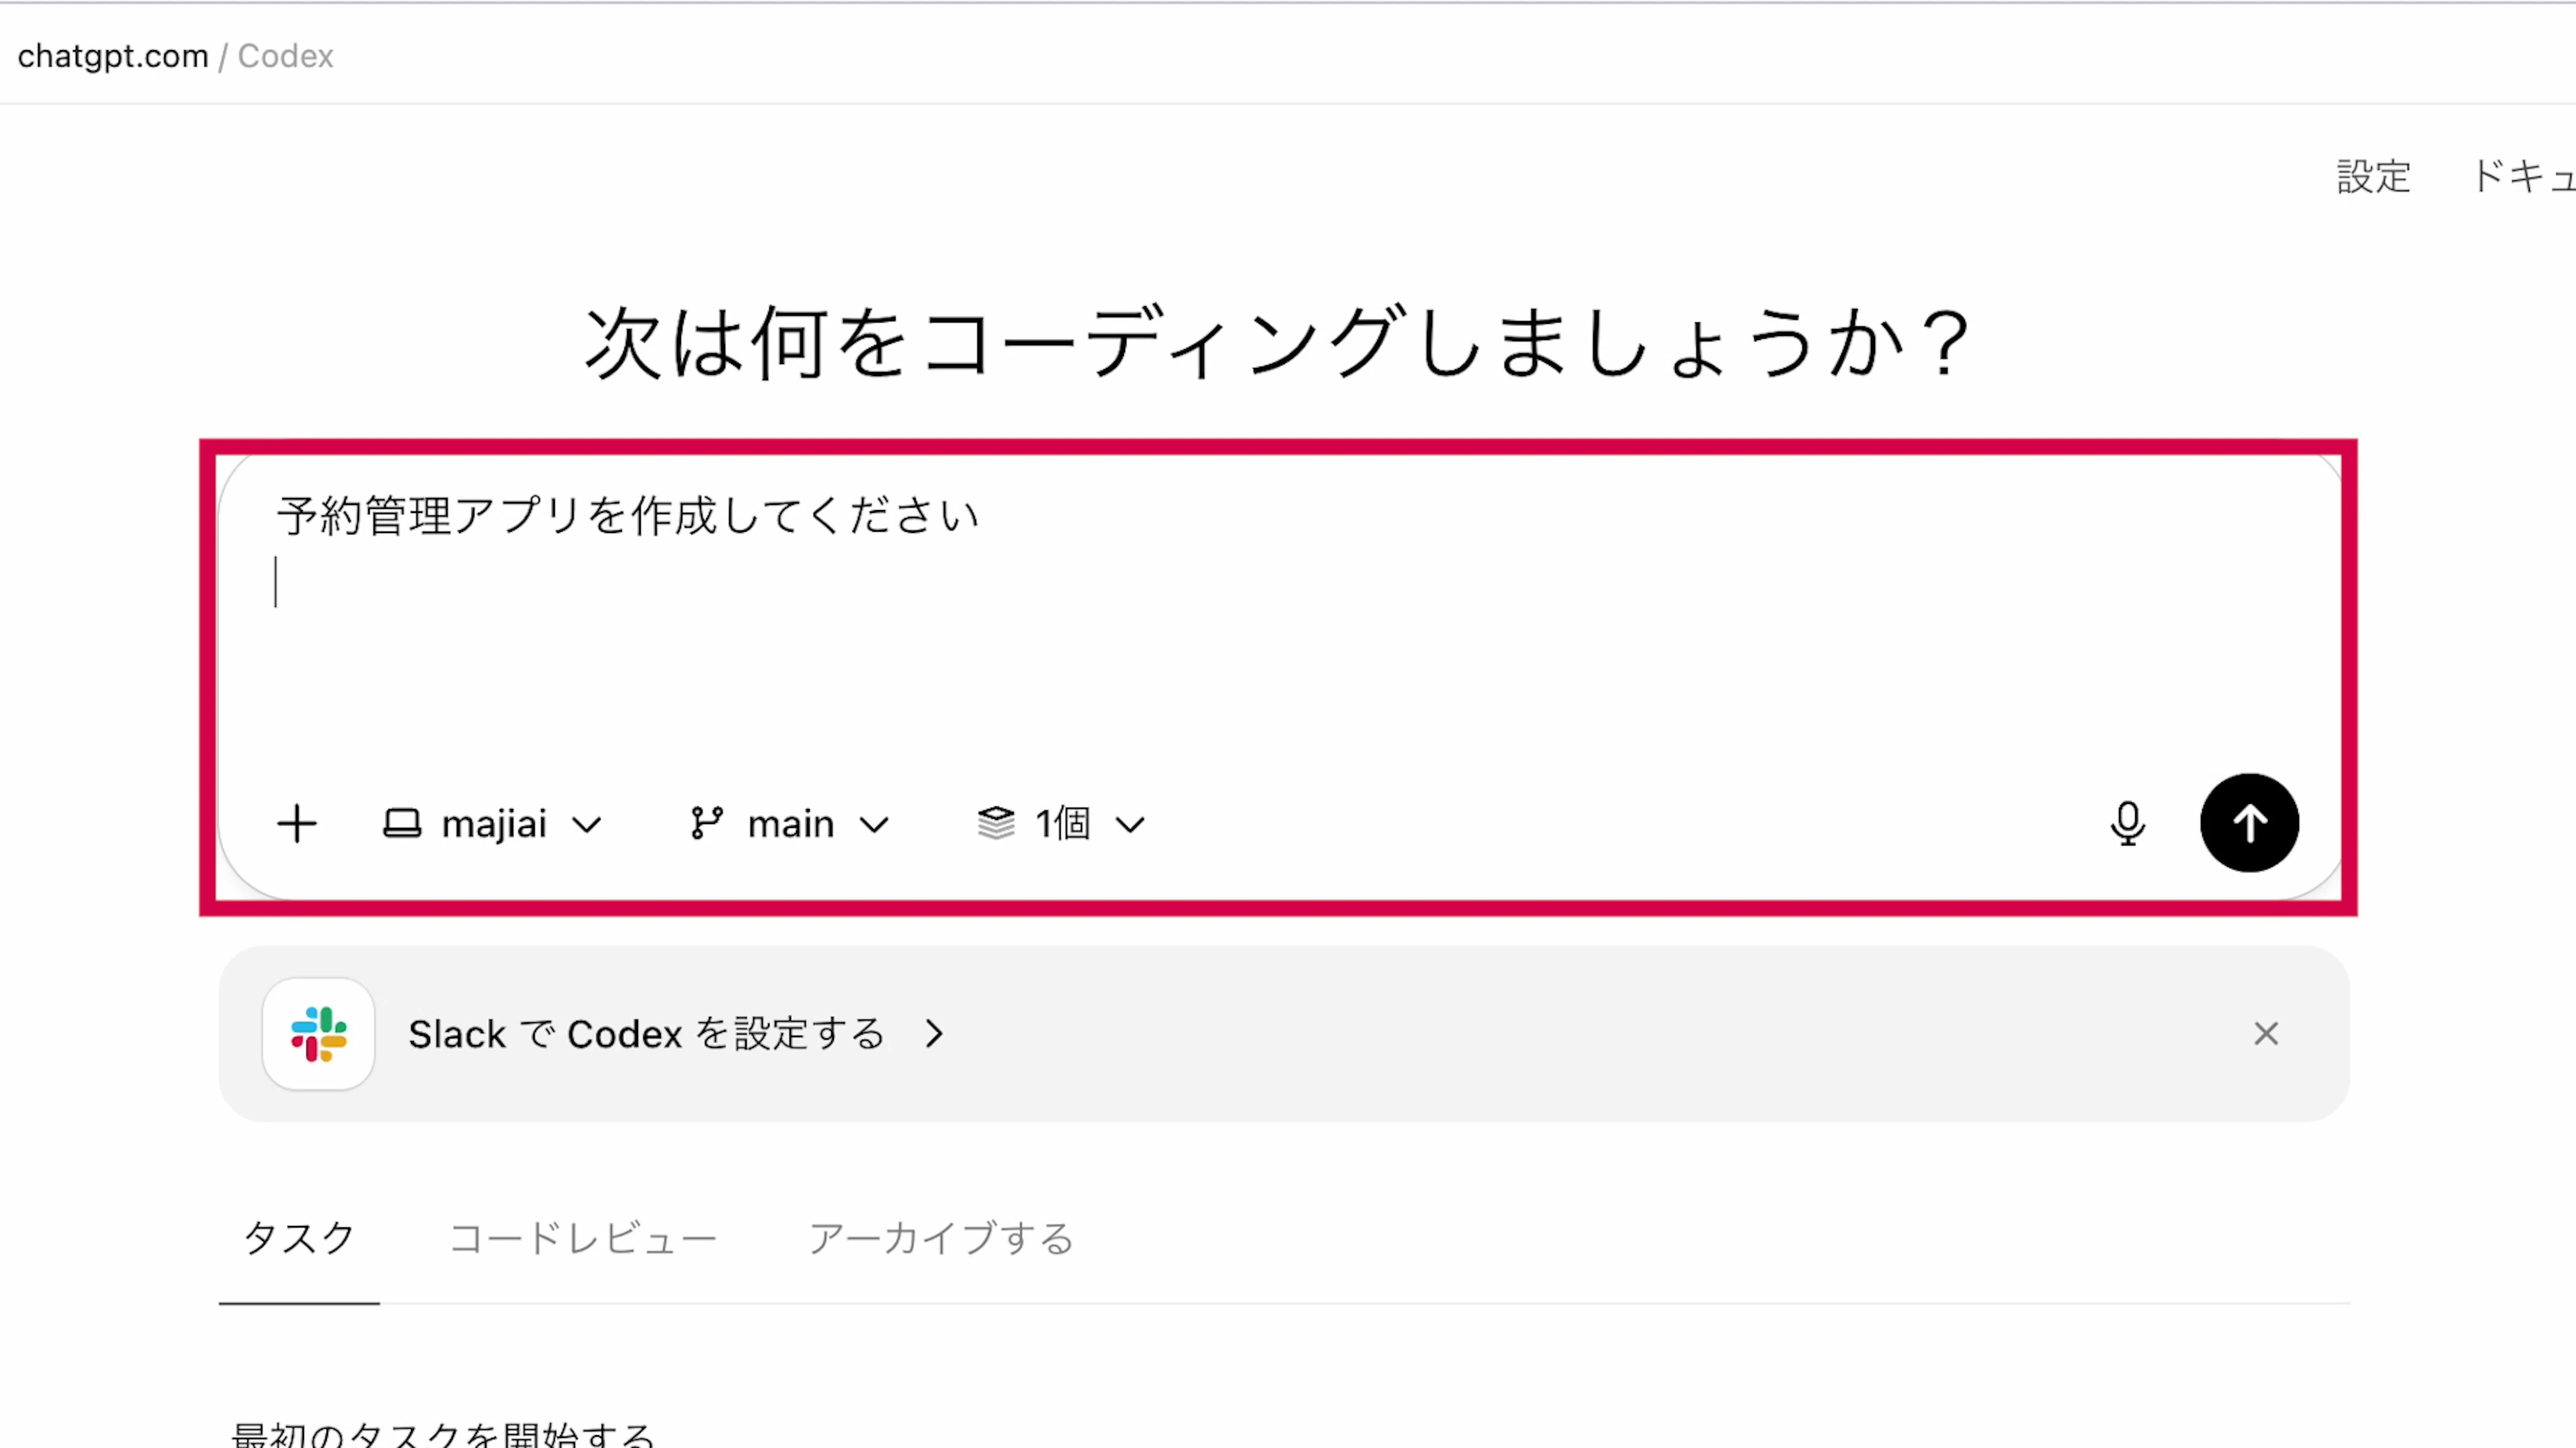This screenshot has width=2576, height=1448.
Task: Select the アーカイブする tab
Action: (940, 1238)
